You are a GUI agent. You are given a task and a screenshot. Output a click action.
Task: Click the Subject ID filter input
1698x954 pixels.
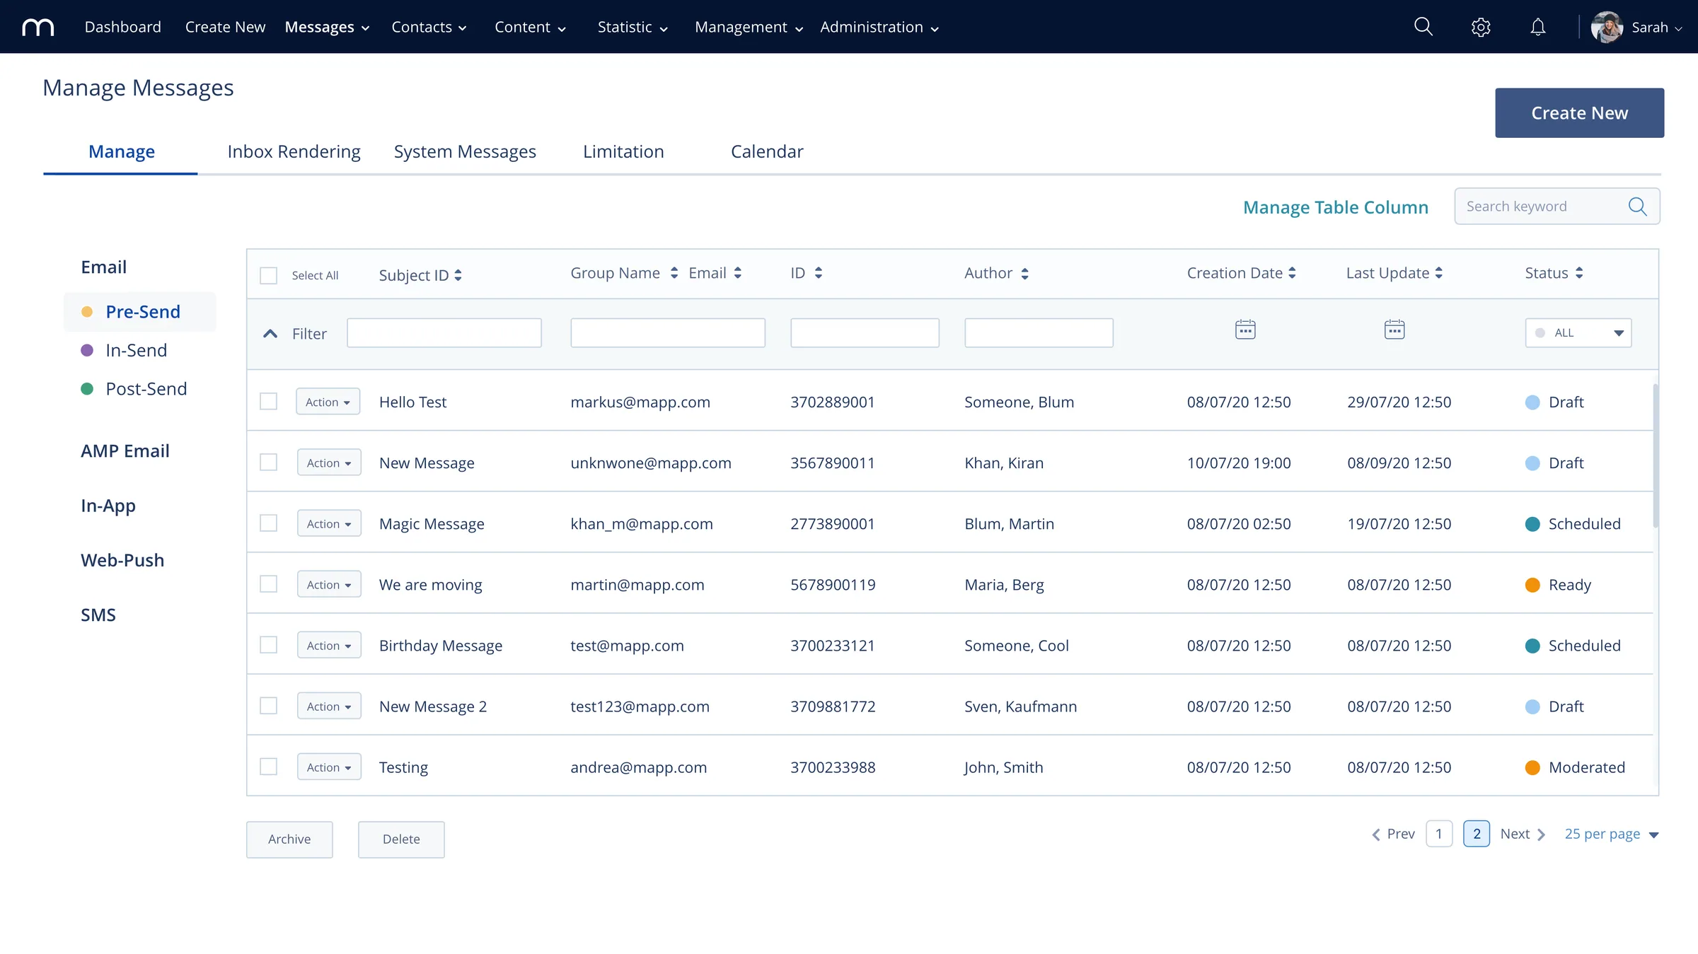coord(444,333)
